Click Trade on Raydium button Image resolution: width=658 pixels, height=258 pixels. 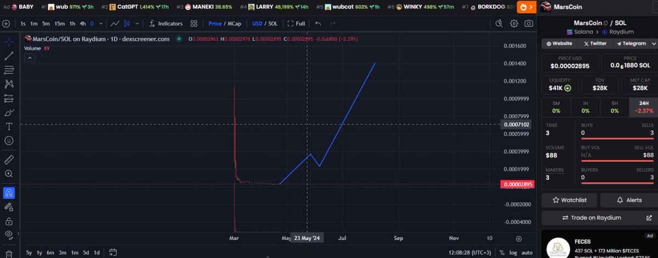coord(592,218)
